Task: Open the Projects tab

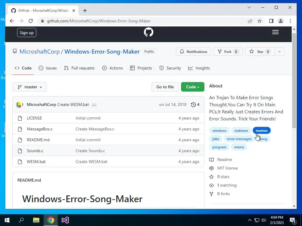Action: [x=141, y=68]
